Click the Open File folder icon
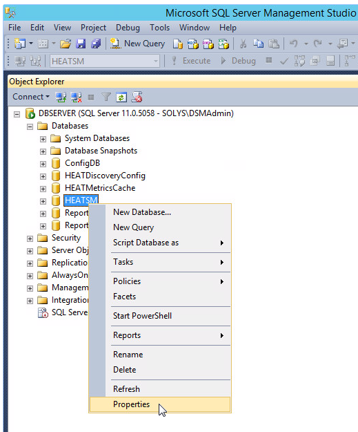This screenshot has height=432, width=358. pyautogui.click(x=66, y=44)
